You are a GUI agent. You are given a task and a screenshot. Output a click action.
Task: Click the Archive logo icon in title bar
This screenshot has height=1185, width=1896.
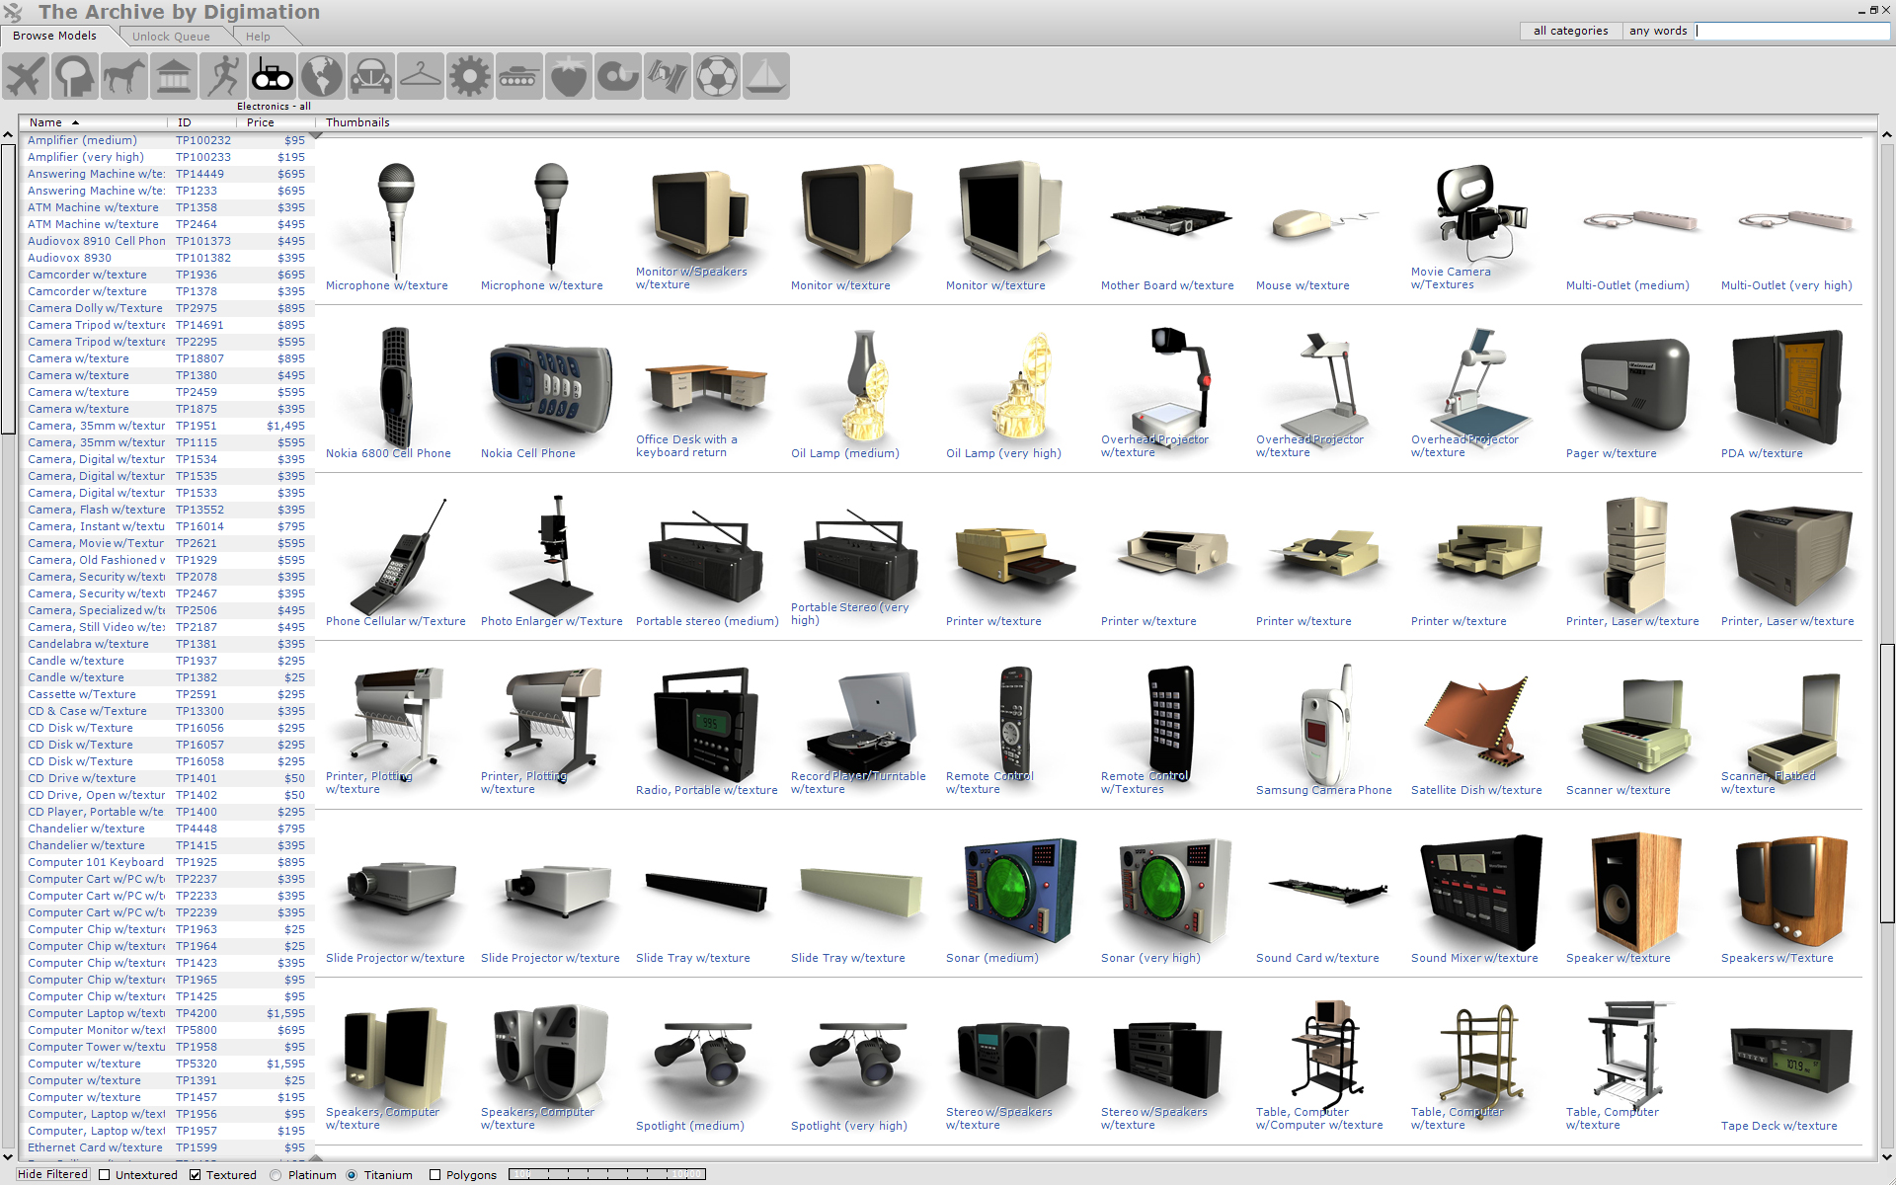pos(13,12)
